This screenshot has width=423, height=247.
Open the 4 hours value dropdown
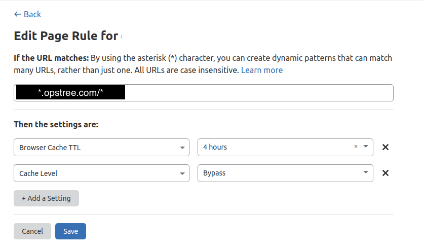[x=274, y=147]
